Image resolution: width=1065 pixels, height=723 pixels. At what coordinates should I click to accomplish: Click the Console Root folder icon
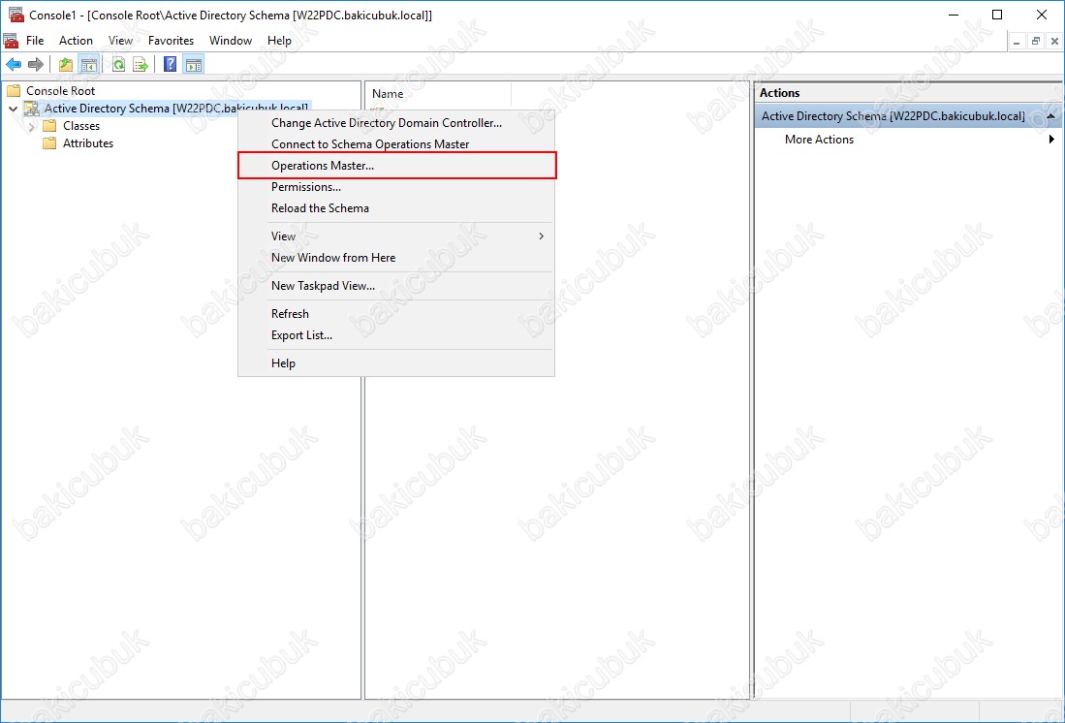(x=14, y=90)
